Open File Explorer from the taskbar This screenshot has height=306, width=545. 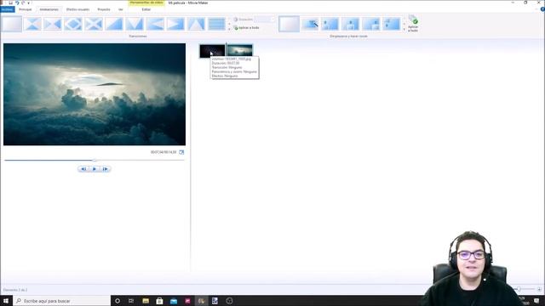click(x=146, y=301)
